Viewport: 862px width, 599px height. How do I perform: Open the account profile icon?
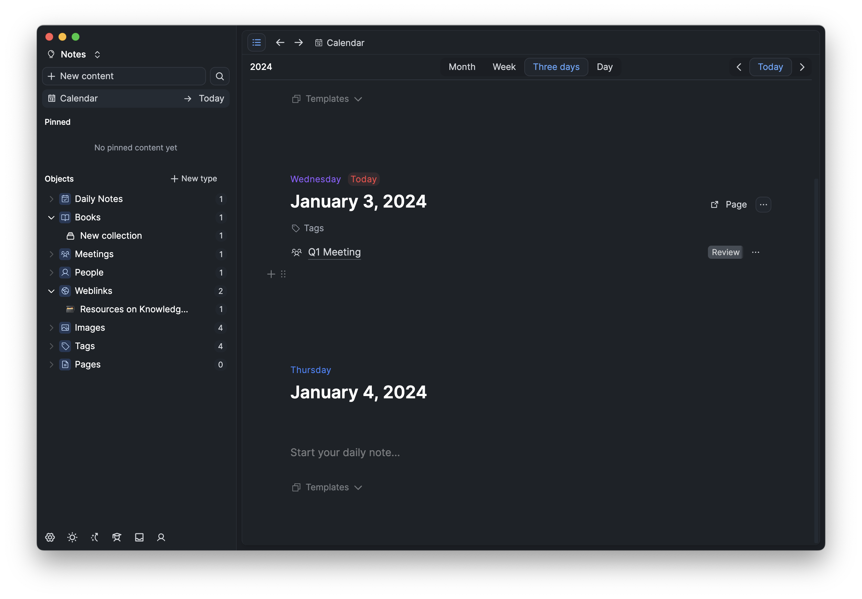pyautogui.click(x=161, y=537)
